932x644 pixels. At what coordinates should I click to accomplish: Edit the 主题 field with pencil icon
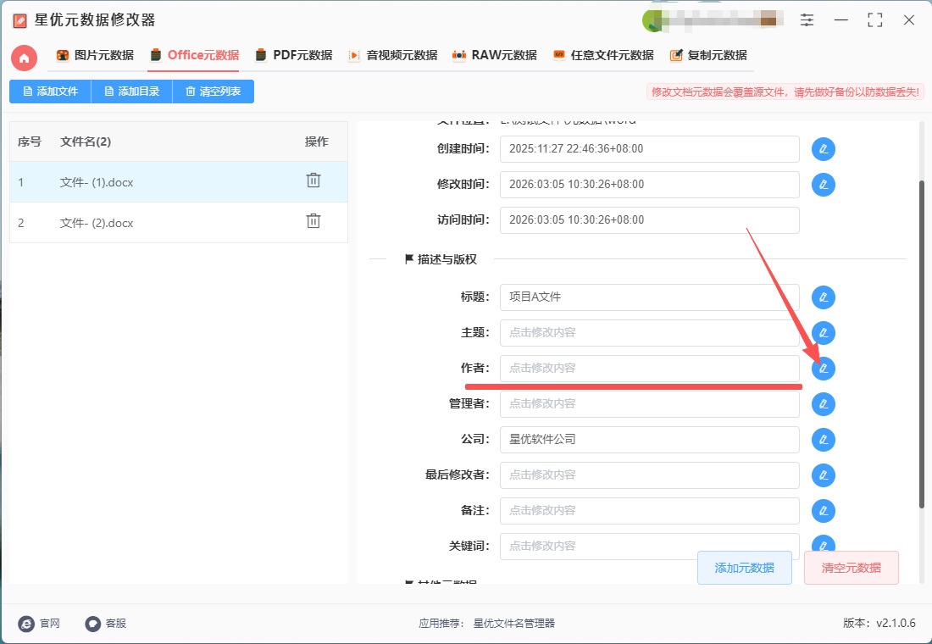pyautogui.click(x=824, y=332)
